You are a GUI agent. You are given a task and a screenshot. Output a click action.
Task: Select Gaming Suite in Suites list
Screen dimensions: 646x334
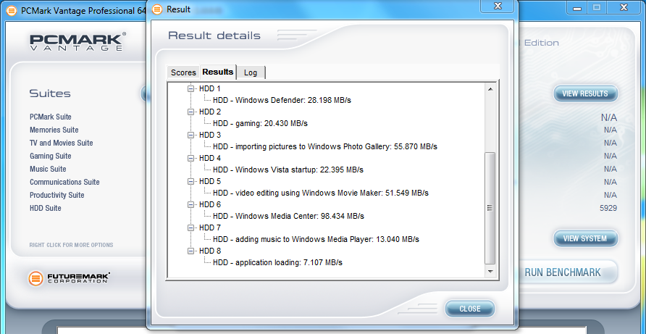(50, 156)
